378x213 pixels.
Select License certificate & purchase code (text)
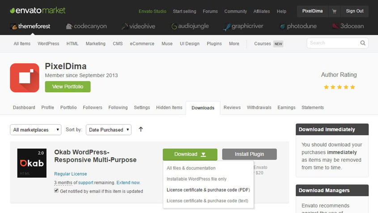[207, 201]
